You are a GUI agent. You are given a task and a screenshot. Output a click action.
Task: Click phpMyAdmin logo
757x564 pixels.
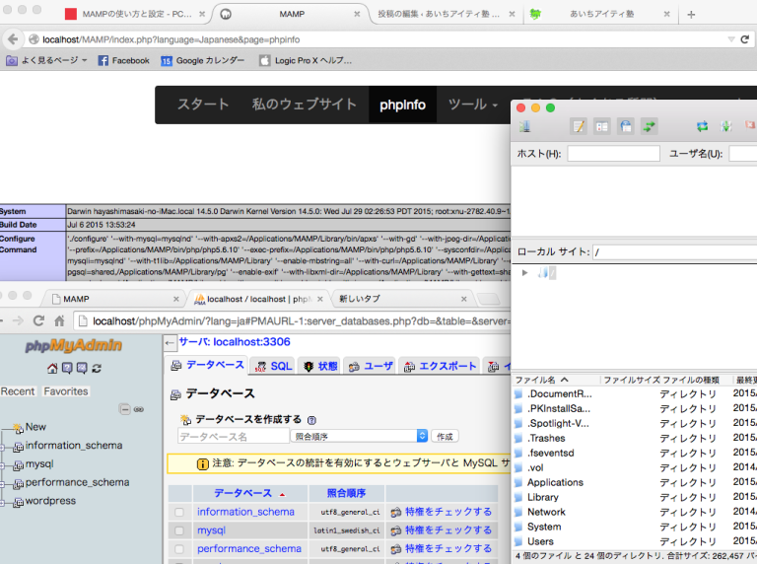point(73,345)
